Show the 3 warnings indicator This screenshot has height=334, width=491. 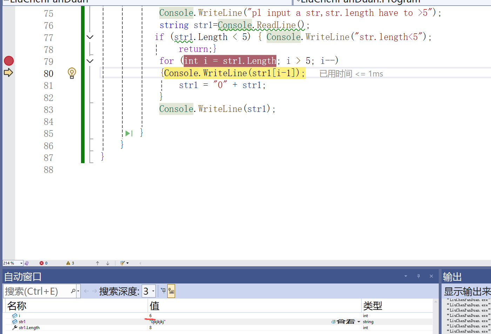pyautogui.click(x=70, y=263)
